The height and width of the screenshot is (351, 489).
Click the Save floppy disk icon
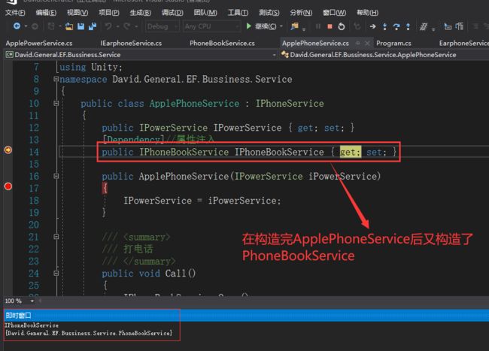(80, 26)
